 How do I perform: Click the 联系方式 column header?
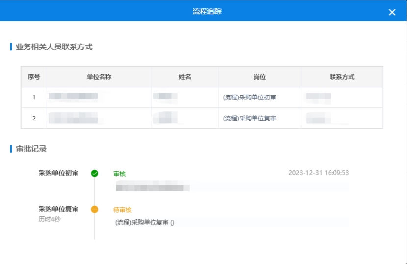pos(342,77)
